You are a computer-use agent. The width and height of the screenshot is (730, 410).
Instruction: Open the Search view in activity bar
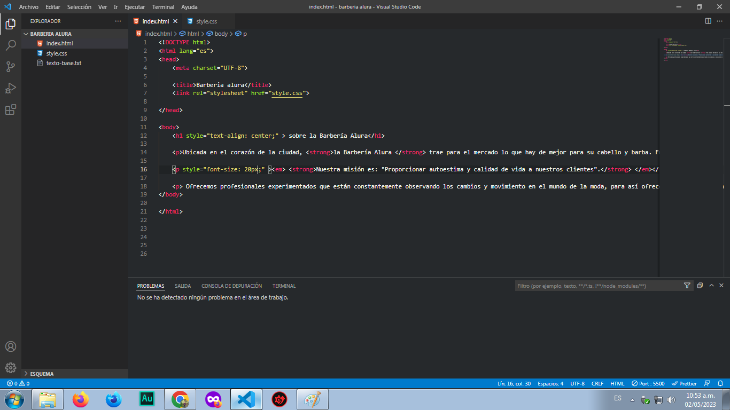click(10, 45)
